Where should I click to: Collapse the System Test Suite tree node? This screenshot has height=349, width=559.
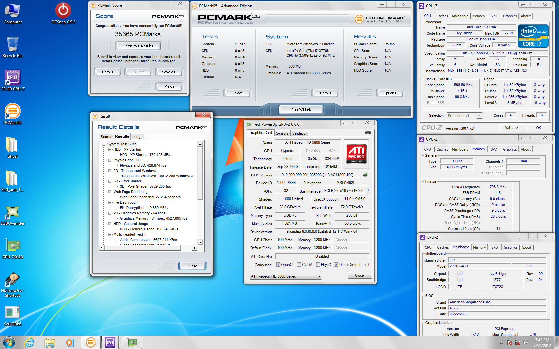(104, 144)
